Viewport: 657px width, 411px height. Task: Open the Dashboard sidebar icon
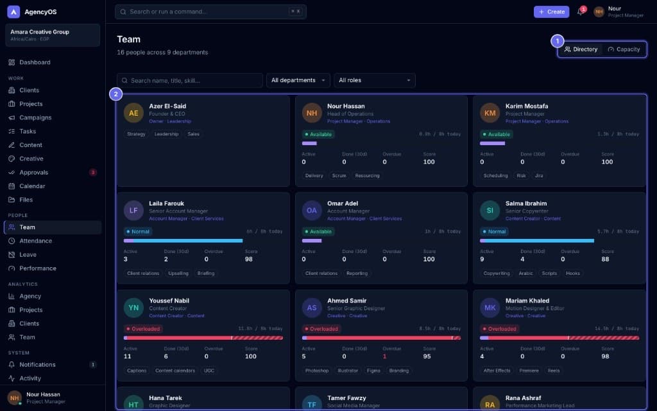(x=12, y=62)
